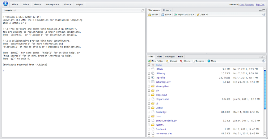The height and width of the screenshot is (139, 268).
Task: Open the View menu dropdown
Action: 37,4
